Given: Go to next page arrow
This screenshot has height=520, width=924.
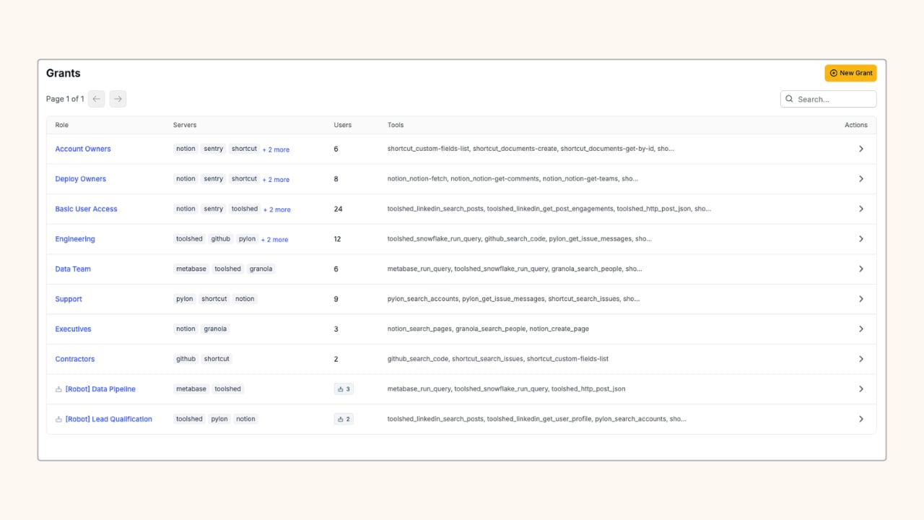Looking at the screenshot, I should [x=118, y=99].
